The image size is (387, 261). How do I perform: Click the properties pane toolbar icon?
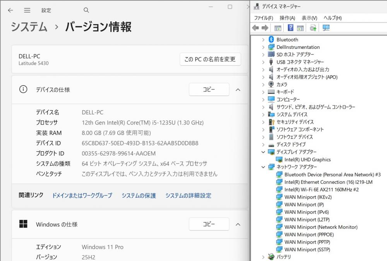300,28
